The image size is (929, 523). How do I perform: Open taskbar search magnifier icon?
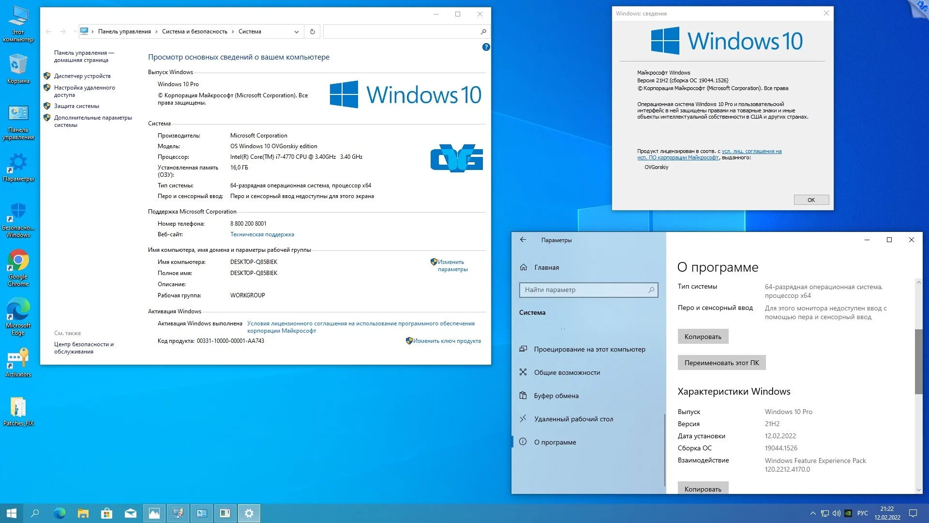(x=35, y=513)
